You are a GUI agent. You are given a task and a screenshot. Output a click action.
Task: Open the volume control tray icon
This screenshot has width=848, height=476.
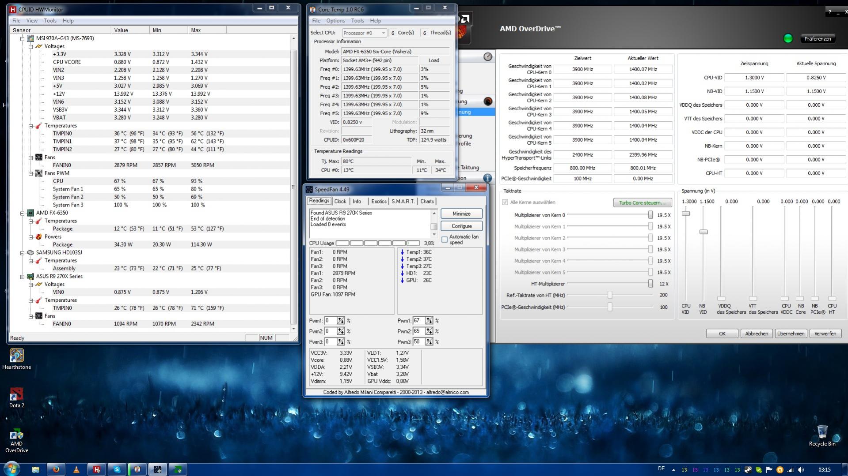tap(801, 470)
